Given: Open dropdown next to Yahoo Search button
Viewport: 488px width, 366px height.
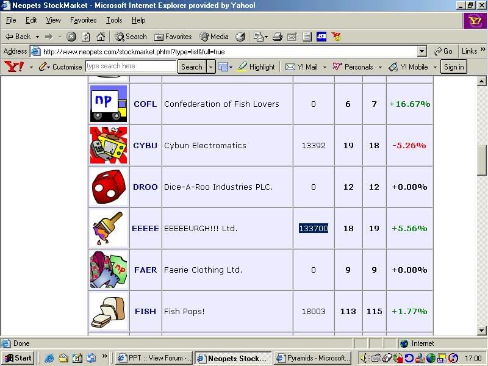Looking at the screenshot, I should [x=210, y=67].
